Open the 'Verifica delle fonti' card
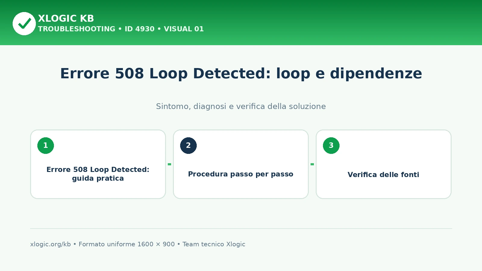482x271 pixels. click(383, 164)
